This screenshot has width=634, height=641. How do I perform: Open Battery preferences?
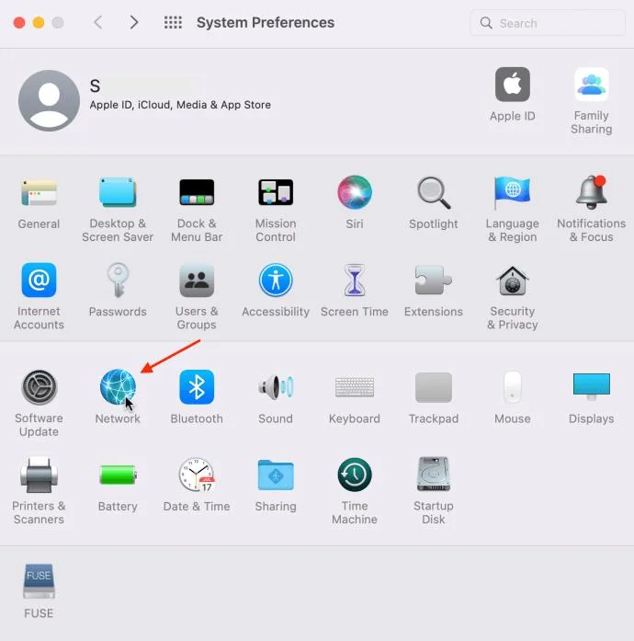(x=118, y=475)
